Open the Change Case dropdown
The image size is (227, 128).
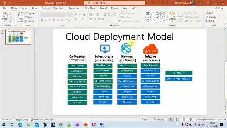click(68, 20)
